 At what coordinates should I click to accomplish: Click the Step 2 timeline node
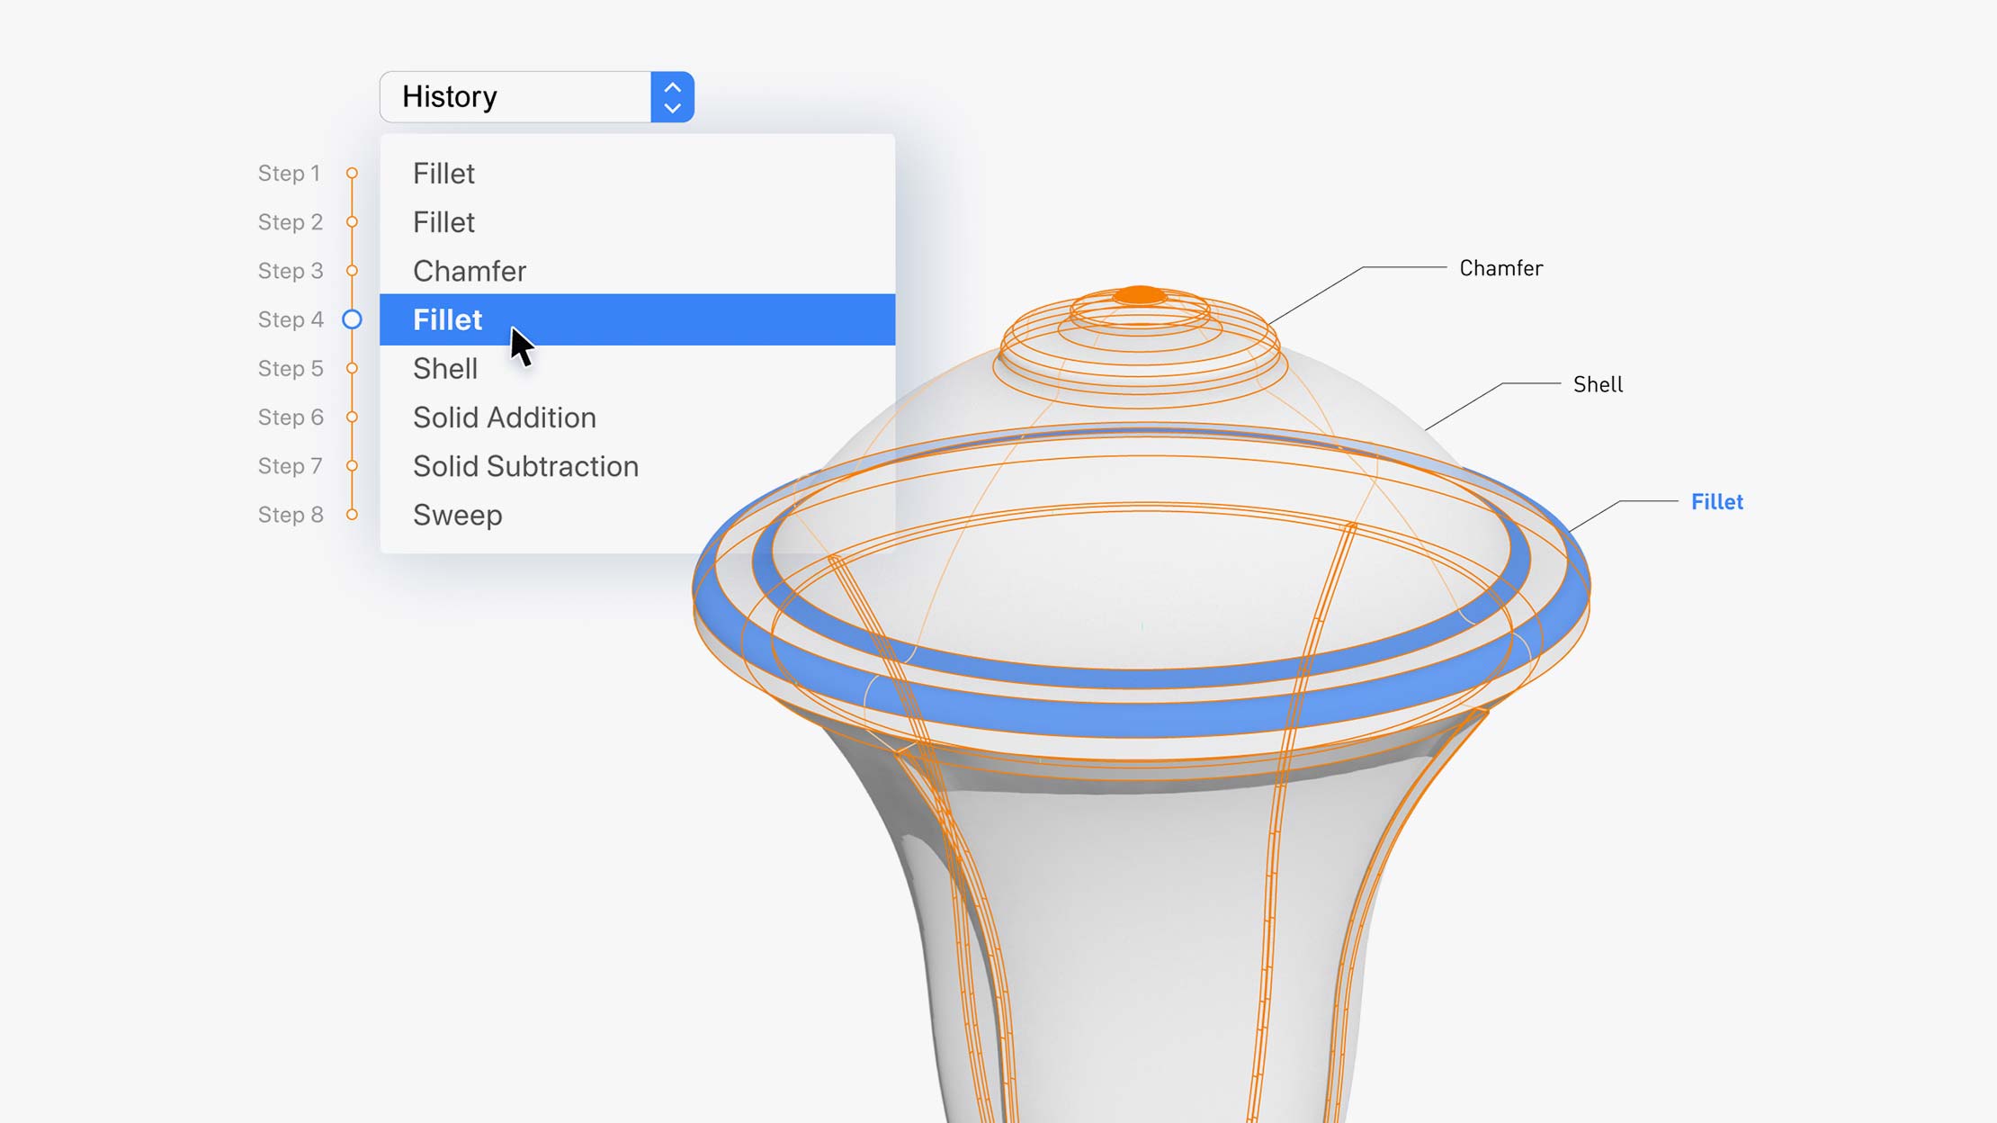tap(352, 221)
